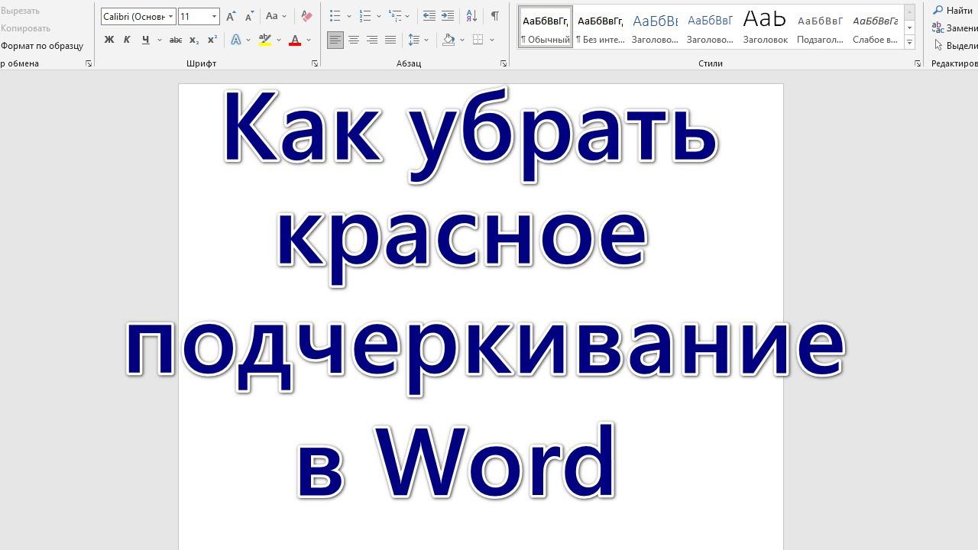Click Найти to search the document
Viewport: 978px width, 550px height.
pos(953,11)
